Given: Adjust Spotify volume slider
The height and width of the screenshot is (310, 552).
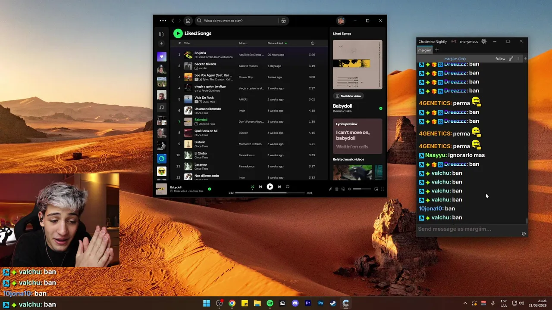Looking at the screenshot, I should coord(362,189).
